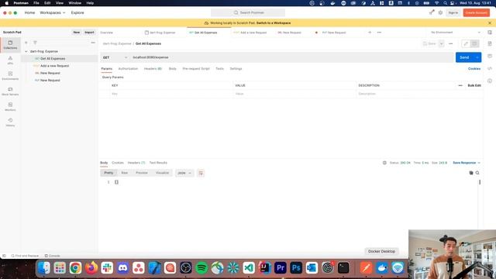The width and height of the screenshot is (496, 279).
Task: Click the Cookies link below Send
Action: (x=474, y=69)
